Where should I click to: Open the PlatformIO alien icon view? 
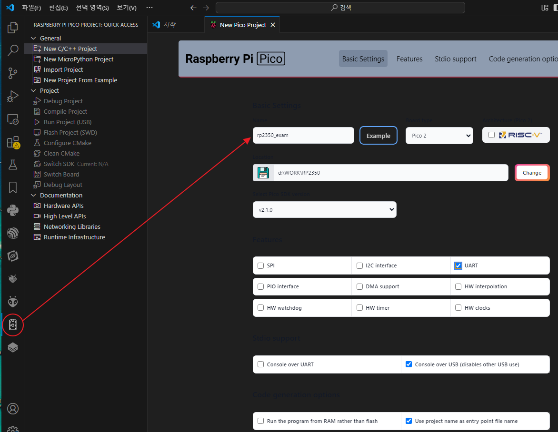[x=13, y=302]
